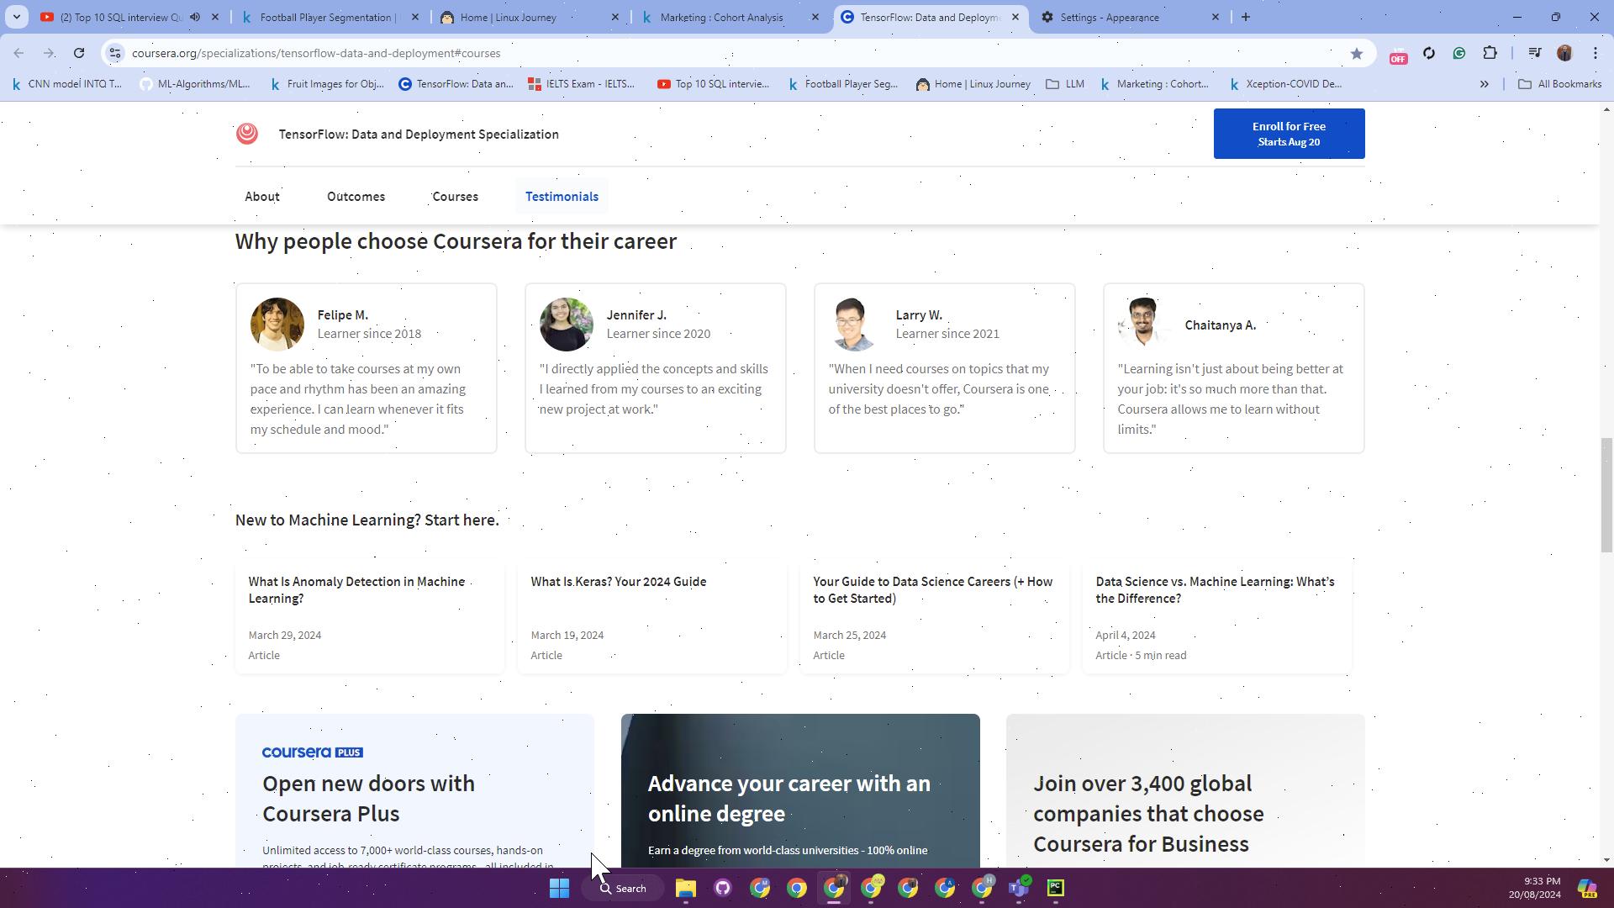Screen dimensions: 1614x908
Task: Open All Bookmarks folder
Action: click(x=1560, y=84)
